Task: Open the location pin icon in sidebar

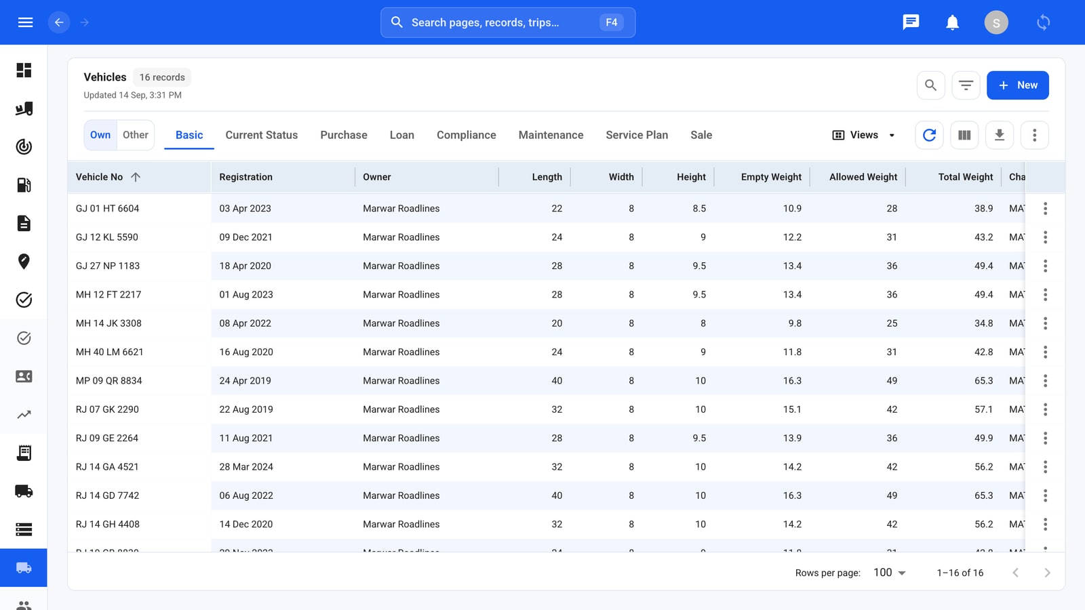Action: click(x=24, y=262)
